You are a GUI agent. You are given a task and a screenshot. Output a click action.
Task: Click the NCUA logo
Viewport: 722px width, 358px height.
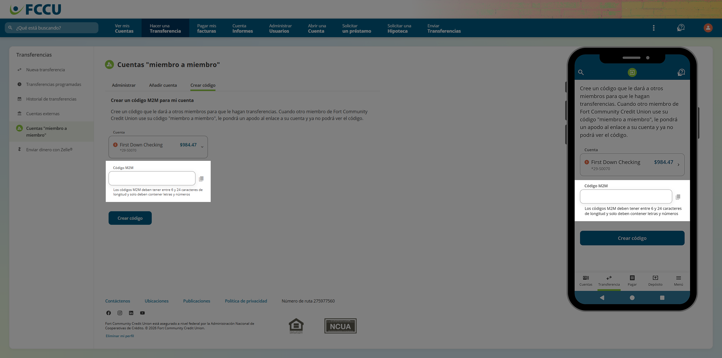(x=340, y=326)
